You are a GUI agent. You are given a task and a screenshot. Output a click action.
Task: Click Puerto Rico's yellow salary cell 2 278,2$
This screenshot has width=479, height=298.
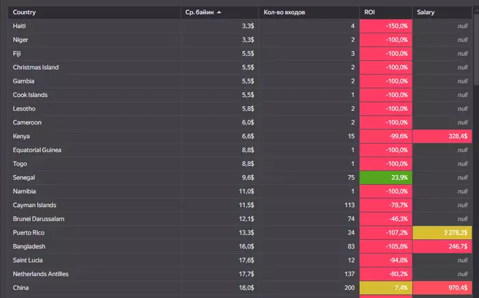coord(442,232)
